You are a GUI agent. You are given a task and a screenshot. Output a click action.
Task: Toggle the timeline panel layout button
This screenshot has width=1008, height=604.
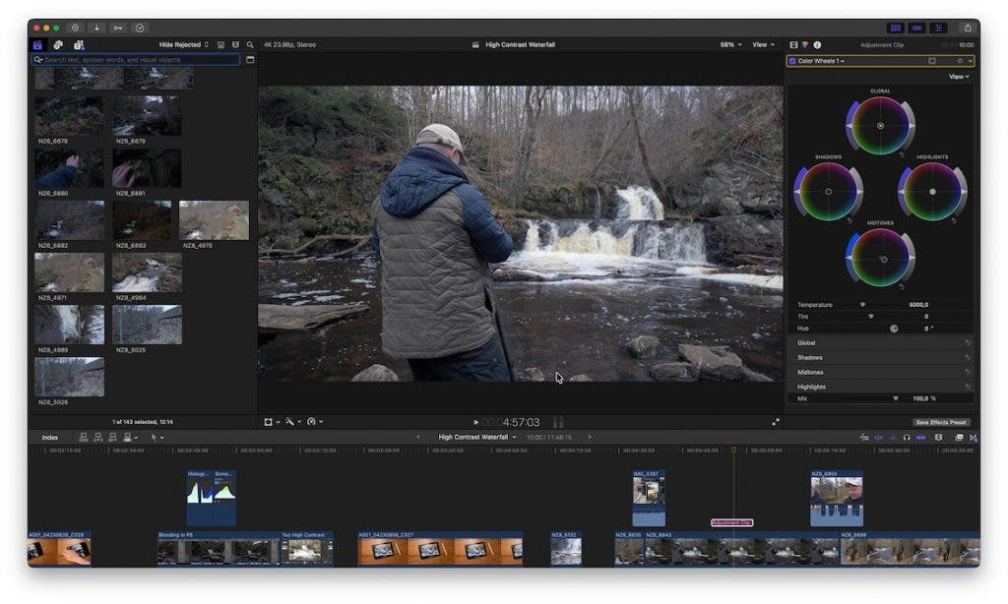pos(917,28)
